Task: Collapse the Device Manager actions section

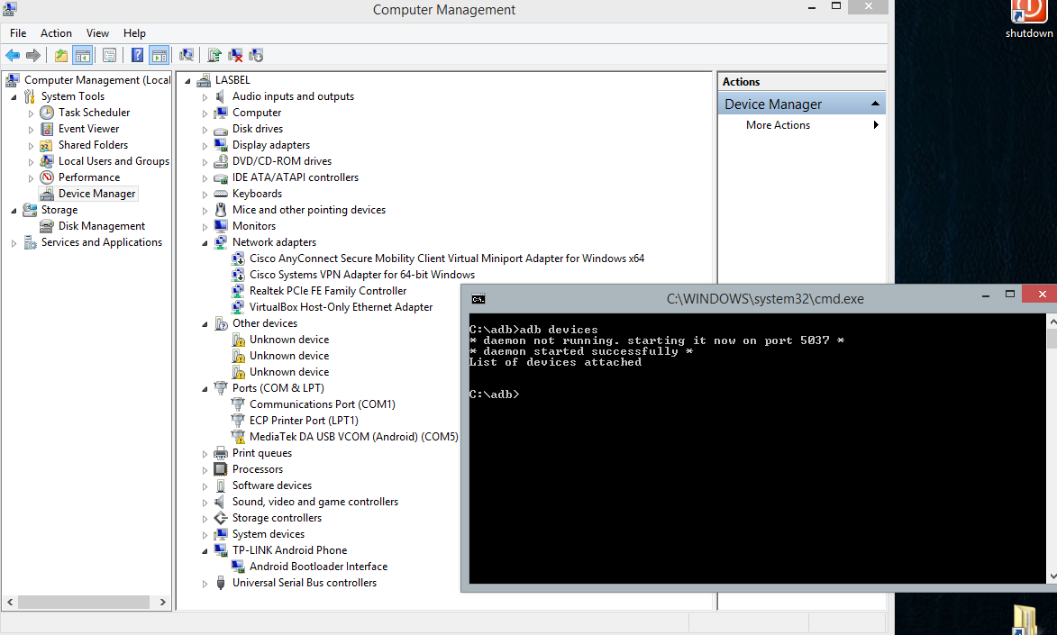Action: [x=874, y=104]
